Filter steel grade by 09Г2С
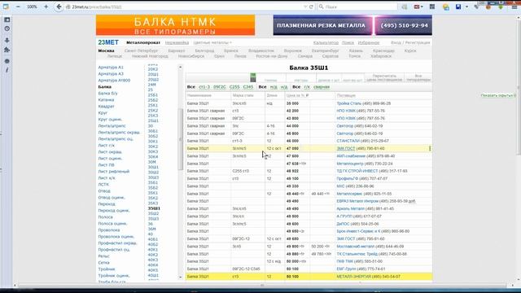 pyautogui.click(x=219, y=87)
